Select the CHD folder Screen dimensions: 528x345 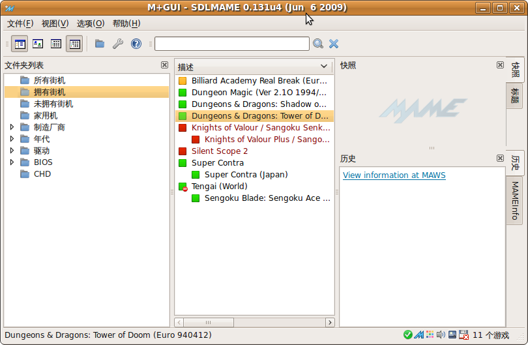(x=87, y=174)
